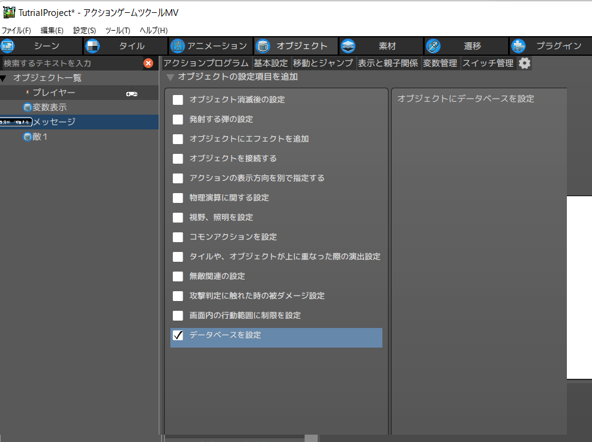Image resolution: width=592 pixels, height=442 pixels.
Task: Toggle 視野、照明を設定 checkbox
Action: click(x=178, y=218)
